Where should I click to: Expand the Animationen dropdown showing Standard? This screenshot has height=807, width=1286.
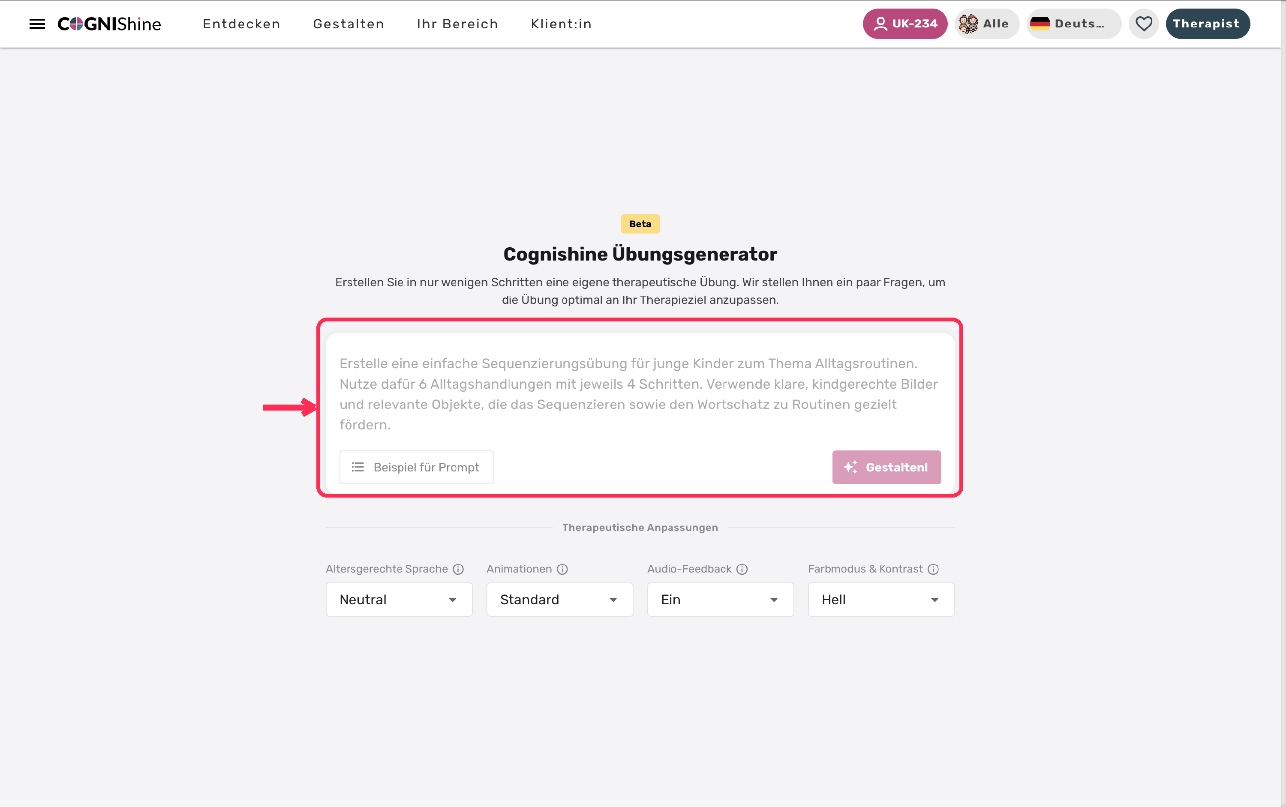(x=559, y=600)
